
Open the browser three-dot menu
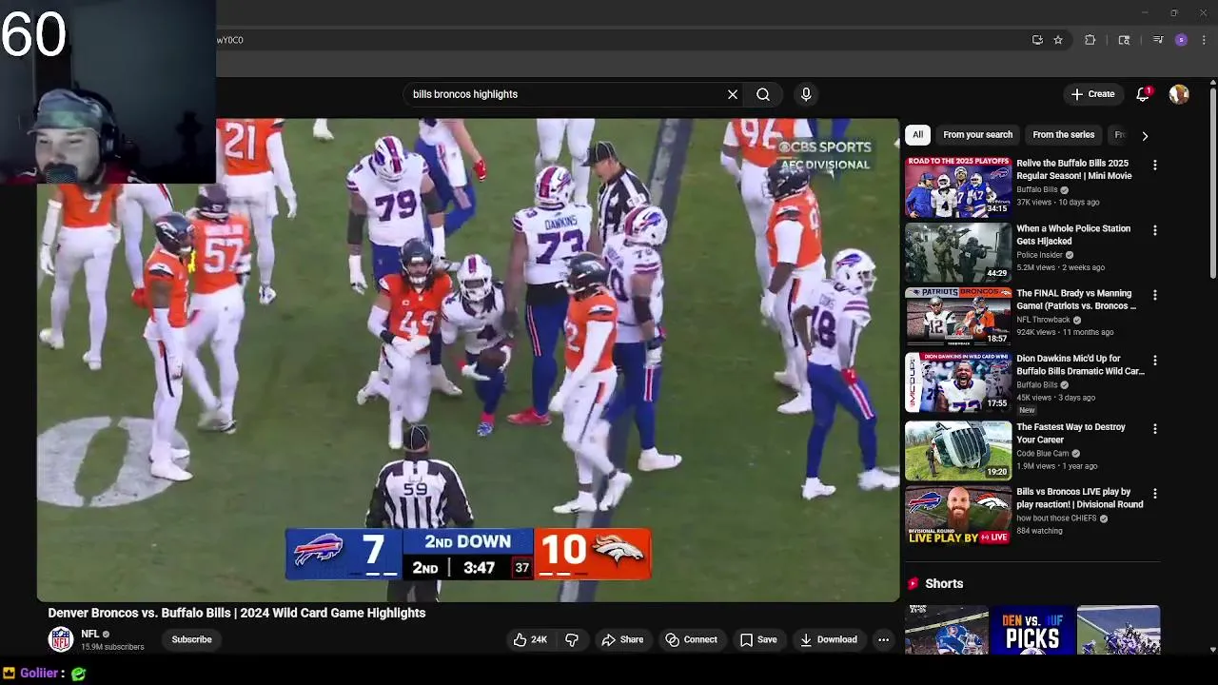click(1204, 40)
